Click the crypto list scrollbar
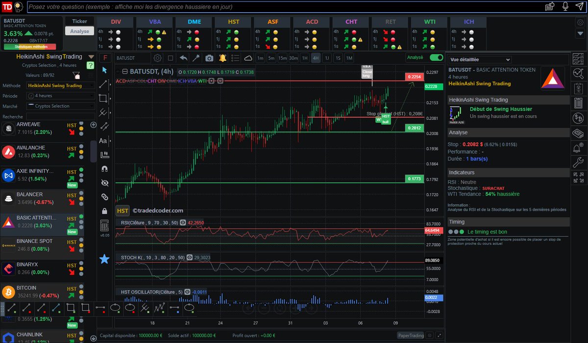This screenshot has width=588, height=343. [x=94, y=152]
